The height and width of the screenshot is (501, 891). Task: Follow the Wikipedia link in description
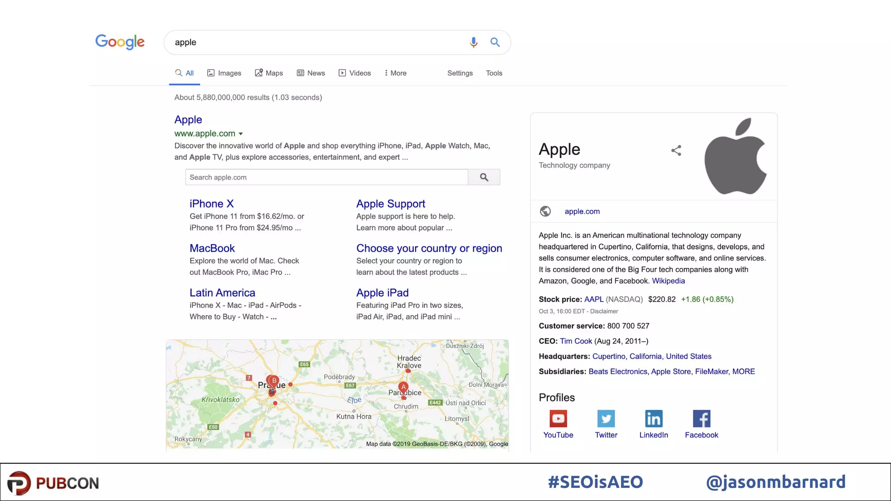click(668, 281)
